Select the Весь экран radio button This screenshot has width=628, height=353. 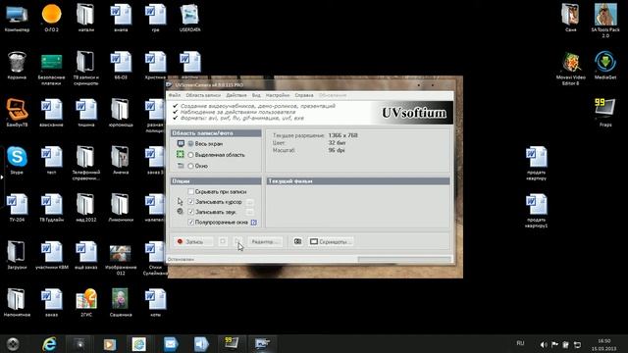190,143
